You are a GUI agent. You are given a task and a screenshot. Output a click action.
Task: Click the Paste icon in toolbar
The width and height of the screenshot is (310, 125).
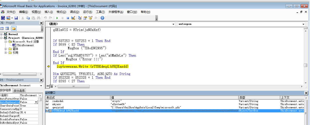tap(33, 18)
